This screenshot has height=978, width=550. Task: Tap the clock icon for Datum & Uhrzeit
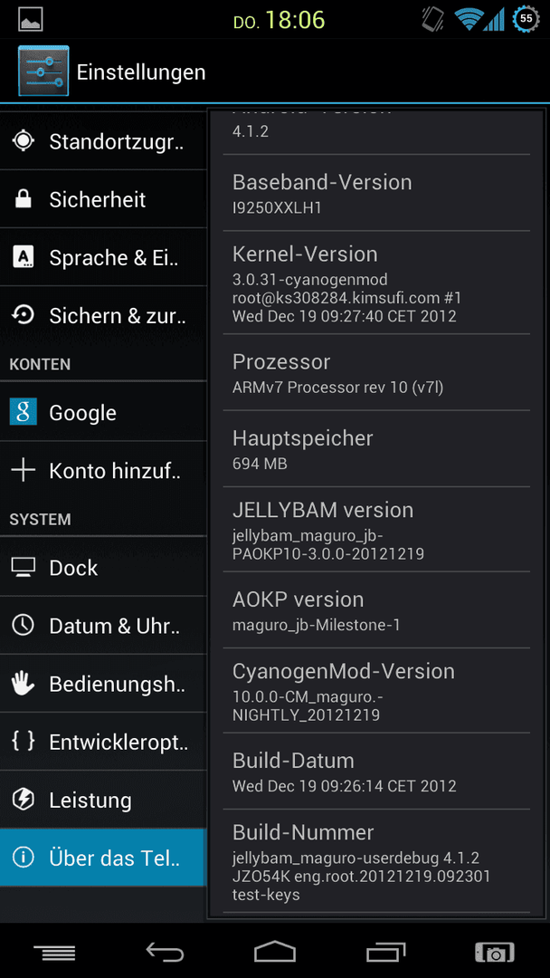(23, 626)
